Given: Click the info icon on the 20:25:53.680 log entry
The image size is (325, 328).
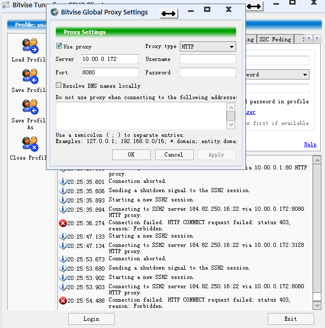Looking at the screenshot, I should click(x=63, y=269).
